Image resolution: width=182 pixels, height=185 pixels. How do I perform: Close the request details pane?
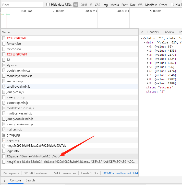coord(142,32)
